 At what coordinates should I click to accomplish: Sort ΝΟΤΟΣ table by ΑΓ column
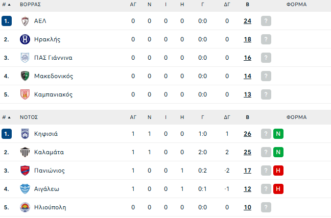click(133, 117)
